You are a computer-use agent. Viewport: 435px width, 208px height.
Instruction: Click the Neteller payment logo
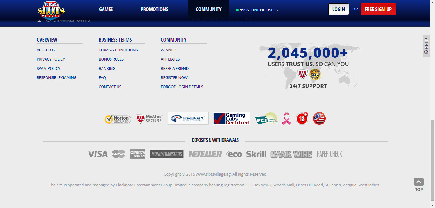(205, 154)
